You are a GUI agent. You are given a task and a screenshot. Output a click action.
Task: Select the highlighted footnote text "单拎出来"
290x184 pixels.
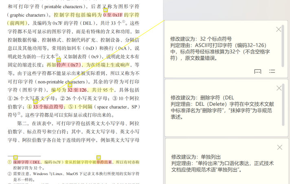point(104,162)
